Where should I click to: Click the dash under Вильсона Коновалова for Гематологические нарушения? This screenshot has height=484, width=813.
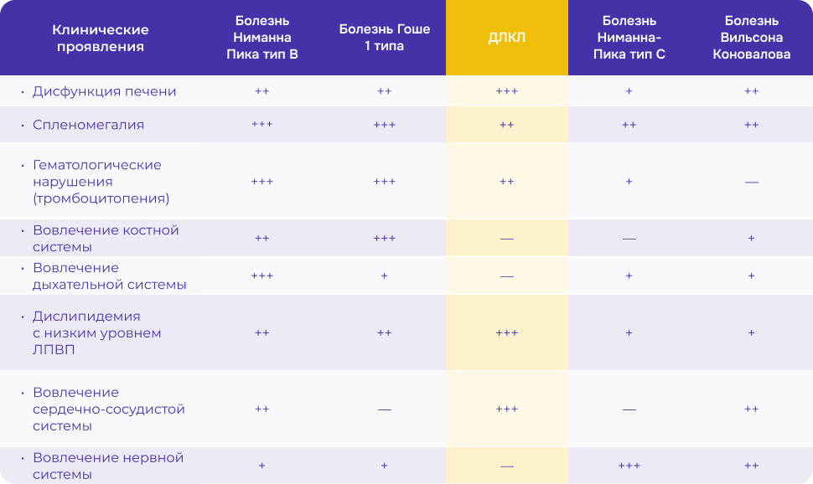tap(751, 182)
